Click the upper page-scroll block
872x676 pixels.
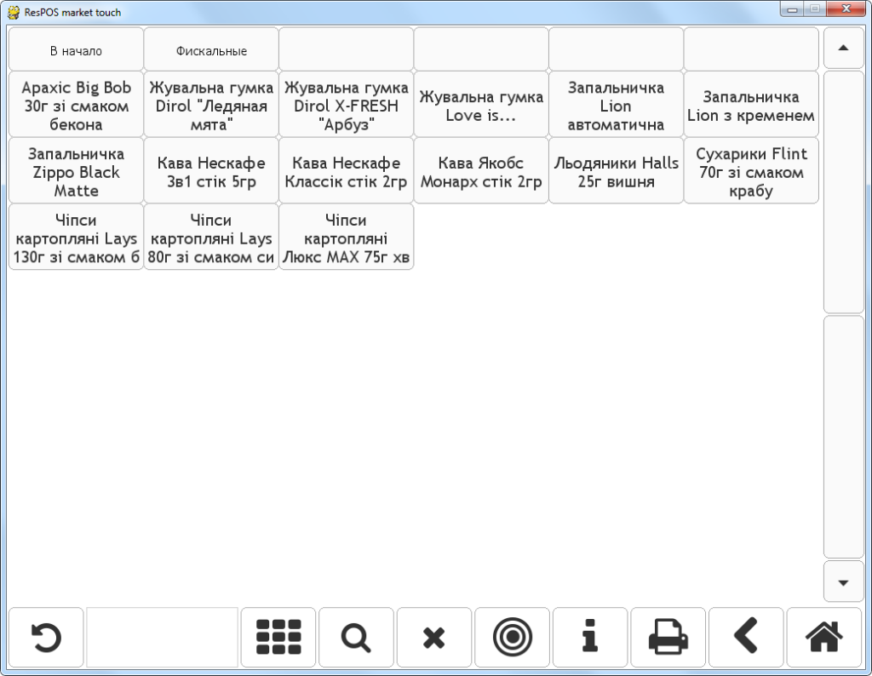click(x=843, y=192)
